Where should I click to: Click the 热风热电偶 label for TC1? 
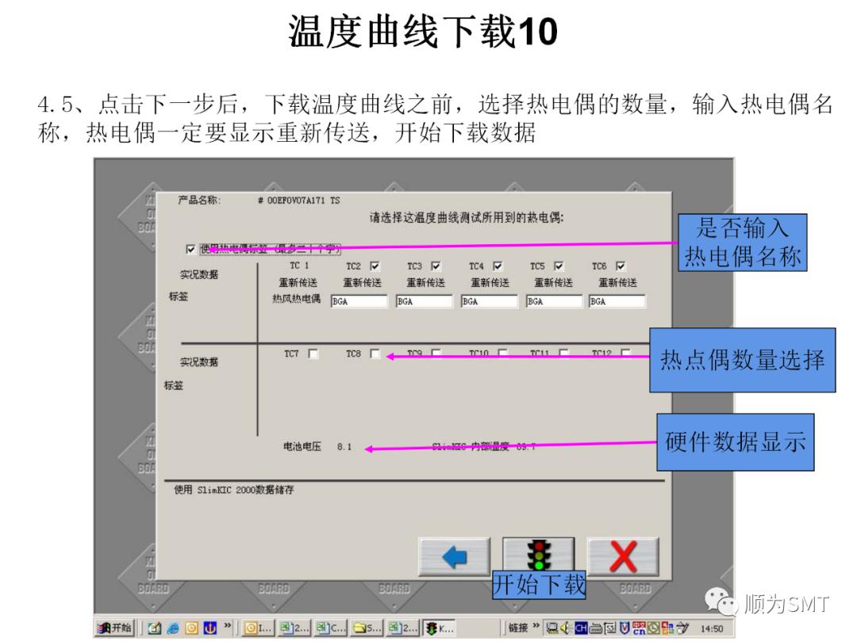[296, 299]
